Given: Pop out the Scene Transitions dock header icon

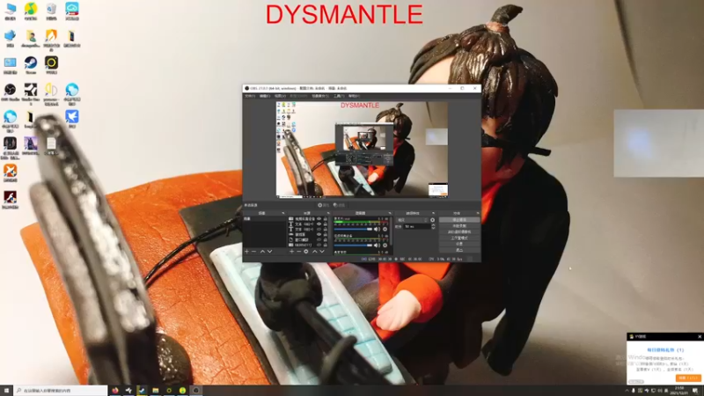Looking at the screenshot, I should [x=433, y=213].
